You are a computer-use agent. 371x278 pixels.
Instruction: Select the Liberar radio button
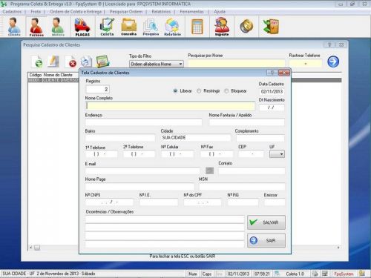coord(175,91)
